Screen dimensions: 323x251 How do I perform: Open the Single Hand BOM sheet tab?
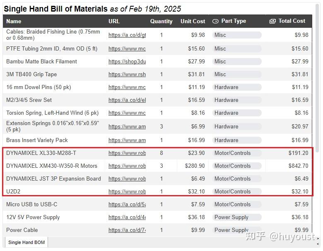coord(27,242)
